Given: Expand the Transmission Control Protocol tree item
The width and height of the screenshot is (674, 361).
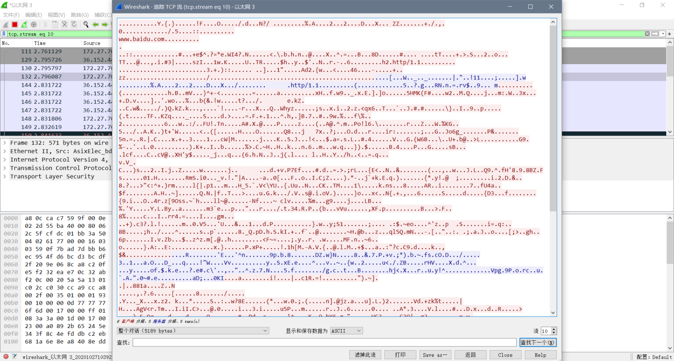Looking at the screenshot, I should click(5, 168).
